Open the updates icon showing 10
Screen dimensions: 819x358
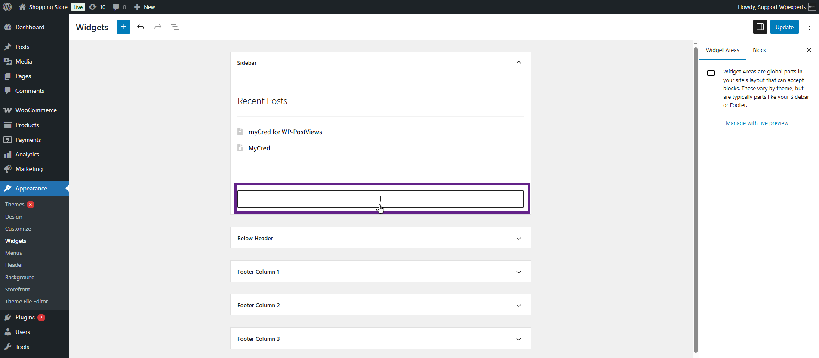[97, 7]
